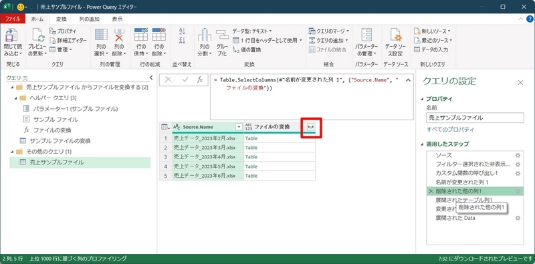Switch to the 列の追加 tab
The height and width of the screenshot is (264, 535).
90,19
